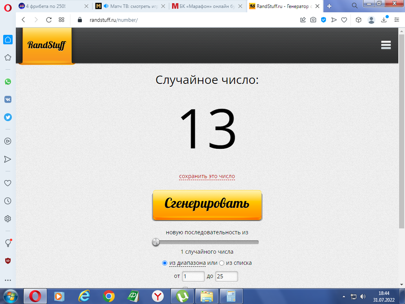Open the RandStuff hamburger menu
Viewport: 405px width, 304px height.
(x=386, y=45)
